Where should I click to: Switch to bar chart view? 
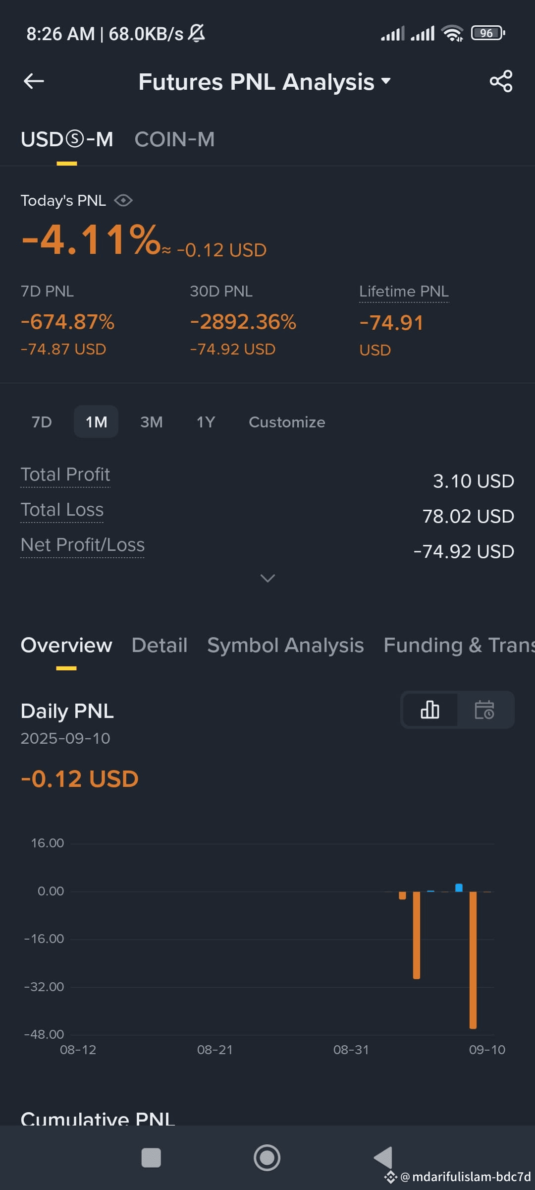point(430,710)
